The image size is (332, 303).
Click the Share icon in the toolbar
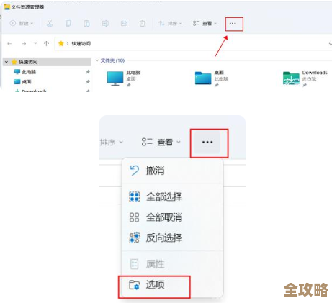point(124,23)
